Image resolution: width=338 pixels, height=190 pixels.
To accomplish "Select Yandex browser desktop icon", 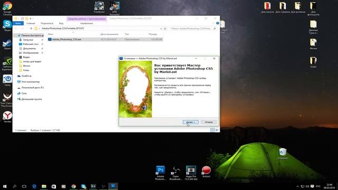I will coord(7,117).
